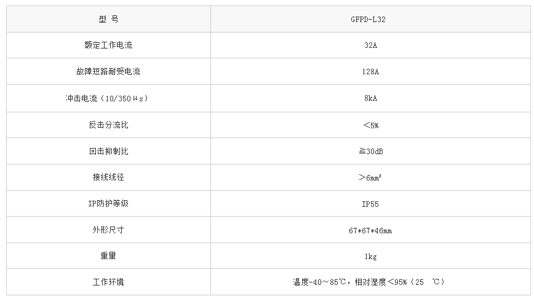Click the 回击抑制比 label
Screen dimensions: 534x299
108,151
